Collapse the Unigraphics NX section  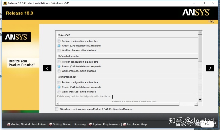point(59,77)
